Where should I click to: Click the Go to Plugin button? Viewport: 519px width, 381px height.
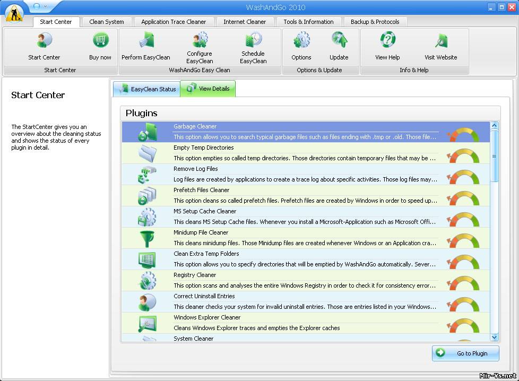click(x=465, y=353)
